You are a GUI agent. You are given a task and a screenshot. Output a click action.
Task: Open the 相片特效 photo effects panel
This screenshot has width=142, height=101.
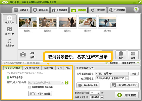point(10,31)
